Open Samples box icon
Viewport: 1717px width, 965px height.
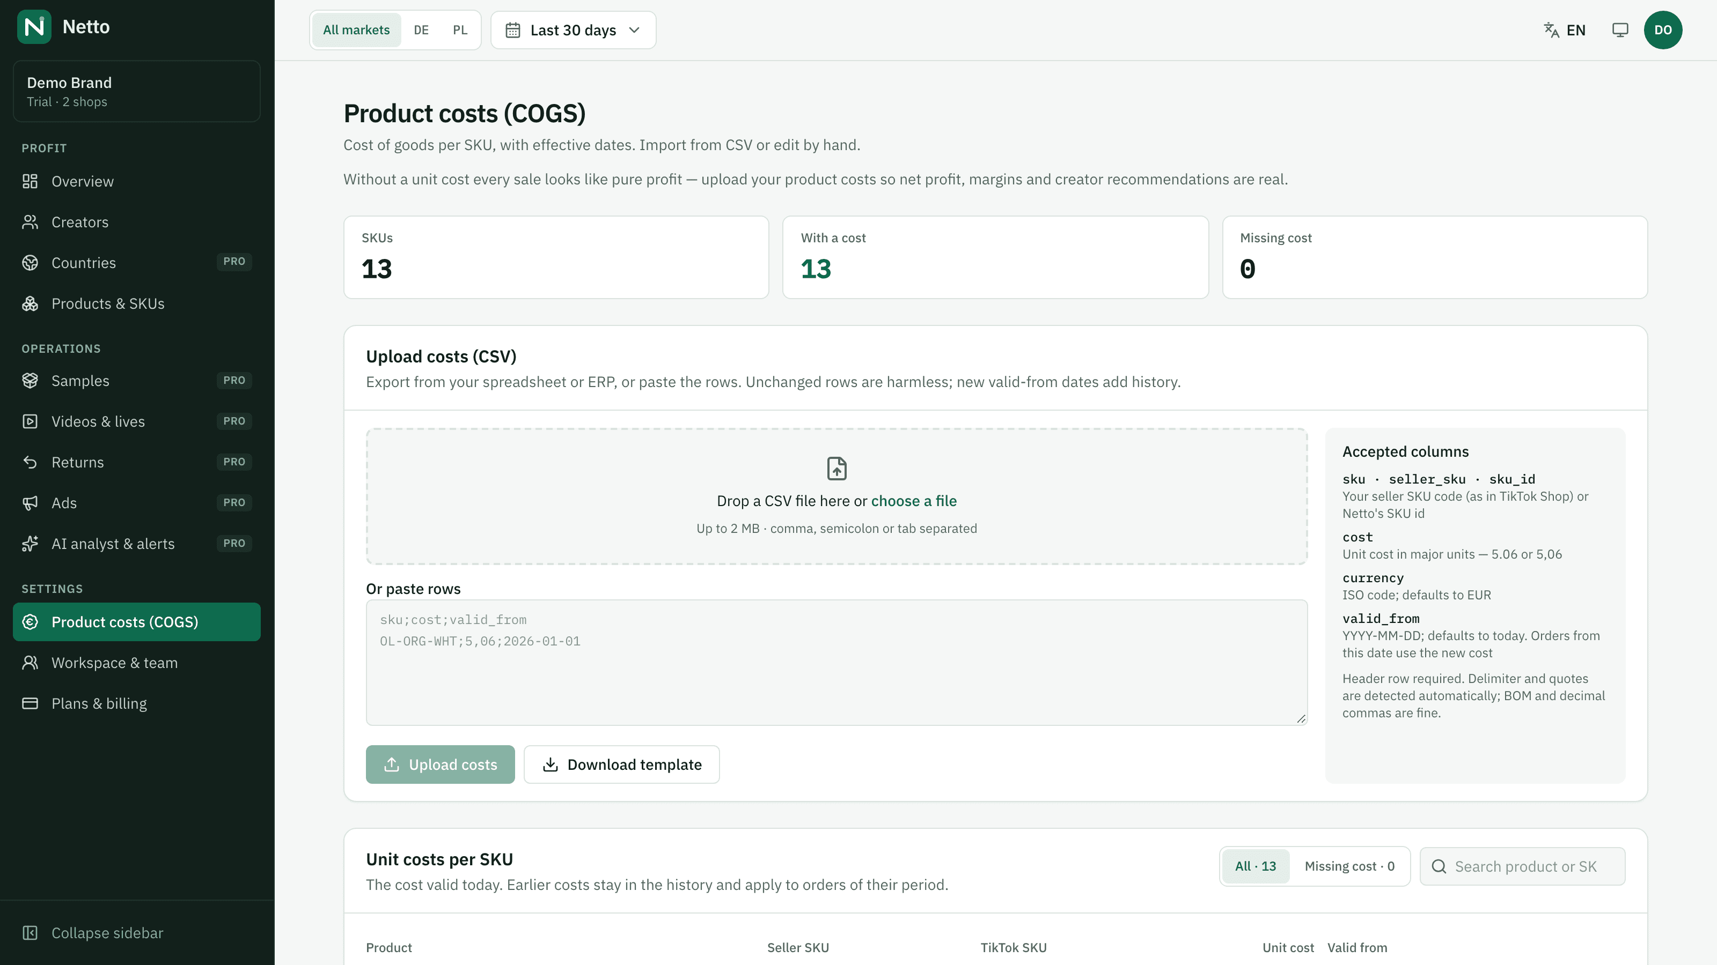[30, 380]
